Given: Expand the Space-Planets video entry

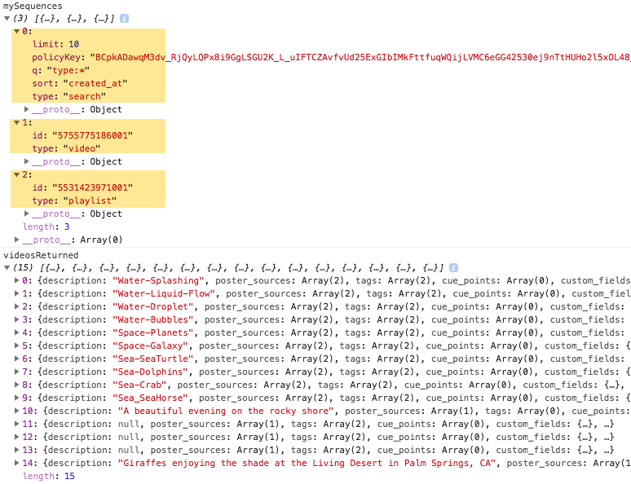Looking at the screenshot, I should click(x=17, y=332).
